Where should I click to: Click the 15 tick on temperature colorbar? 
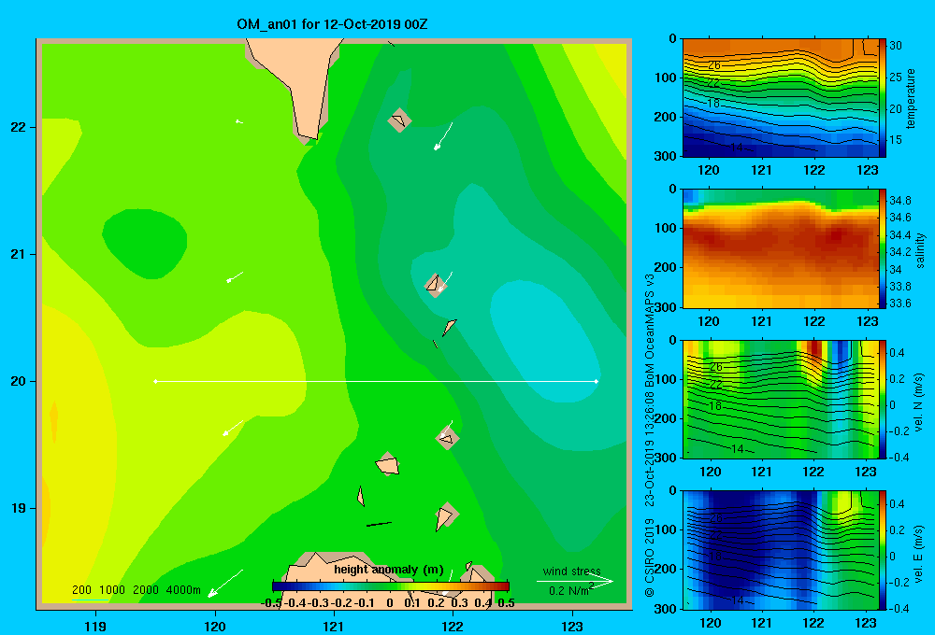click(x=896, y=140)
